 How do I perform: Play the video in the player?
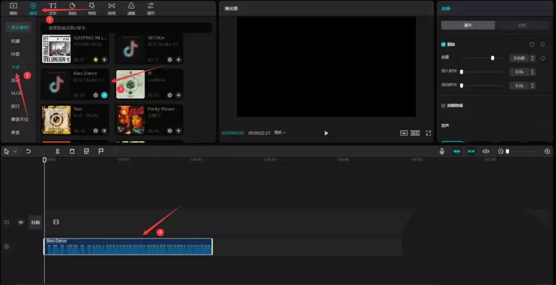[326, 133]
